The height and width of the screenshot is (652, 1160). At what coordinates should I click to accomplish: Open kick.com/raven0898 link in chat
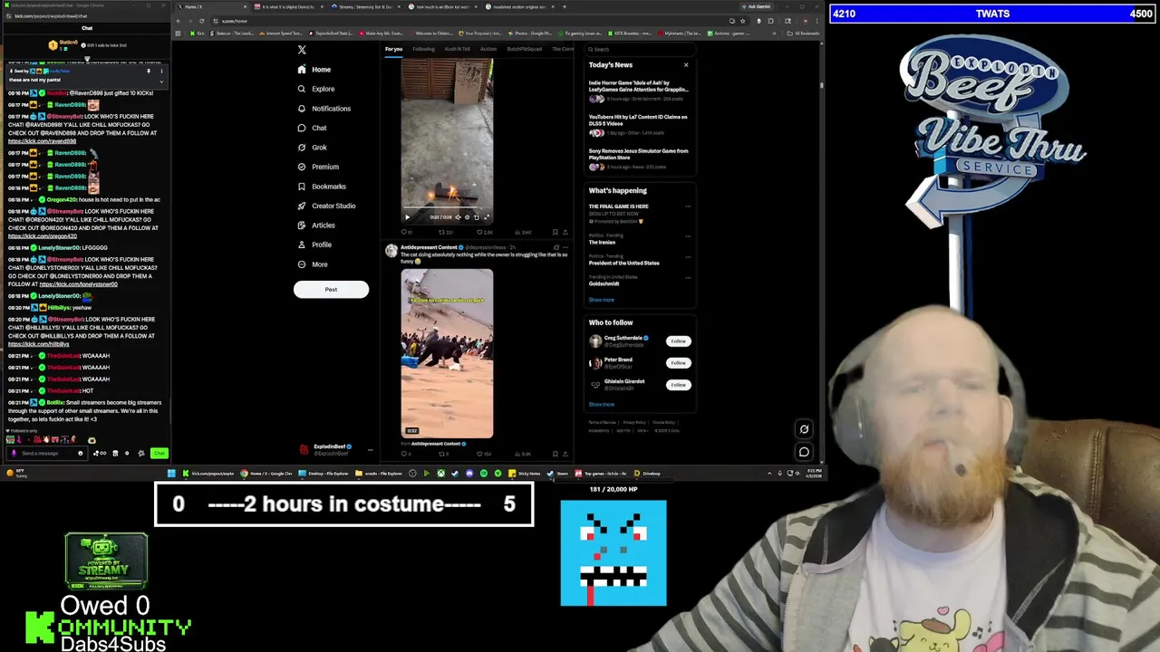pyautogui.click(x=43, y=141)
